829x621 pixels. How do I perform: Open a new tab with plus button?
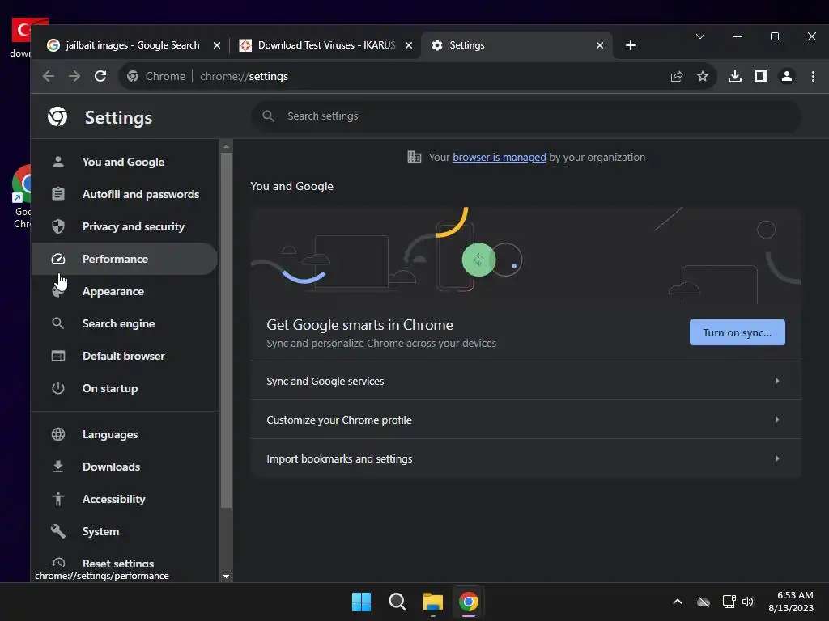click(x=630, y=45)
